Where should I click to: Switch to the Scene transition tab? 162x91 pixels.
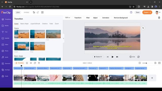tap(16, 24)
